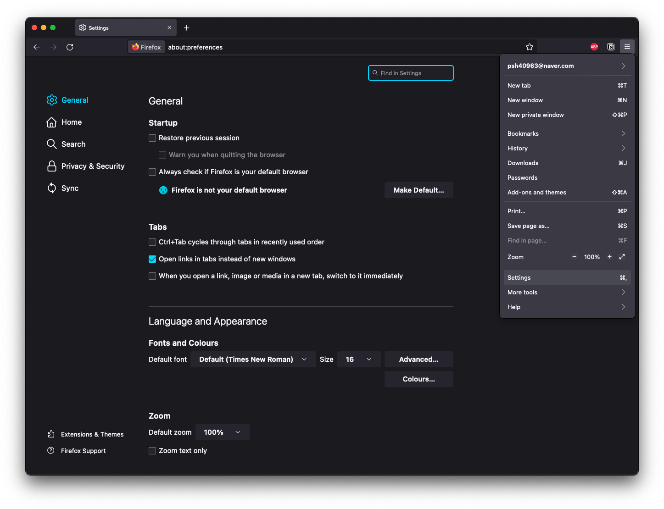Screen dimensions: 664x509
Task: Click the Privacy & Security lock icon
Action: pos(51,166)
